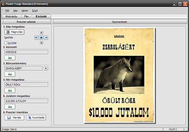This screenshot has width=189, height=132.
Task: Click the Igazítás label
Action: point(9,38)
